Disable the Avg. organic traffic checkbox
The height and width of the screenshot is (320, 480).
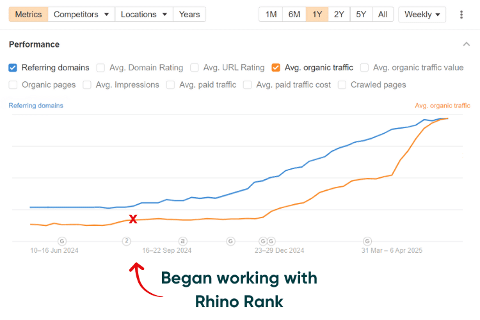tap(276, 68)
